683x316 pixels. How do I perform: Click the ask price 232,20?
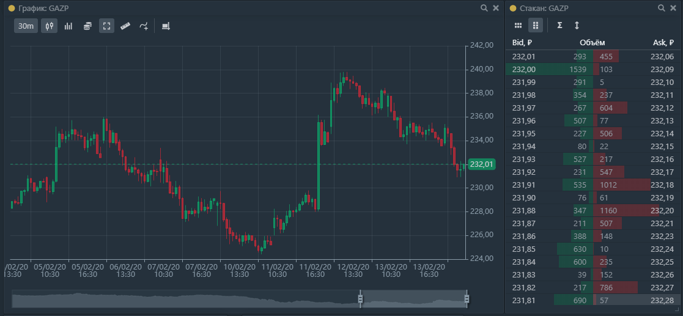tap(662, 210)
